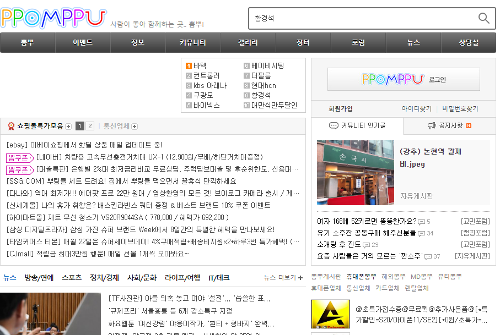Open 하이마트몰 제트 무선 청소기 deal

coord(117,218)
